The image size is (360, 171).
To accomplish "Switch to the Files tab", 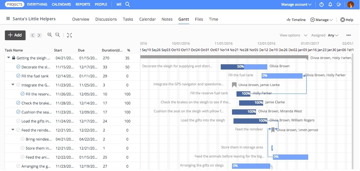I will [199, 19].
